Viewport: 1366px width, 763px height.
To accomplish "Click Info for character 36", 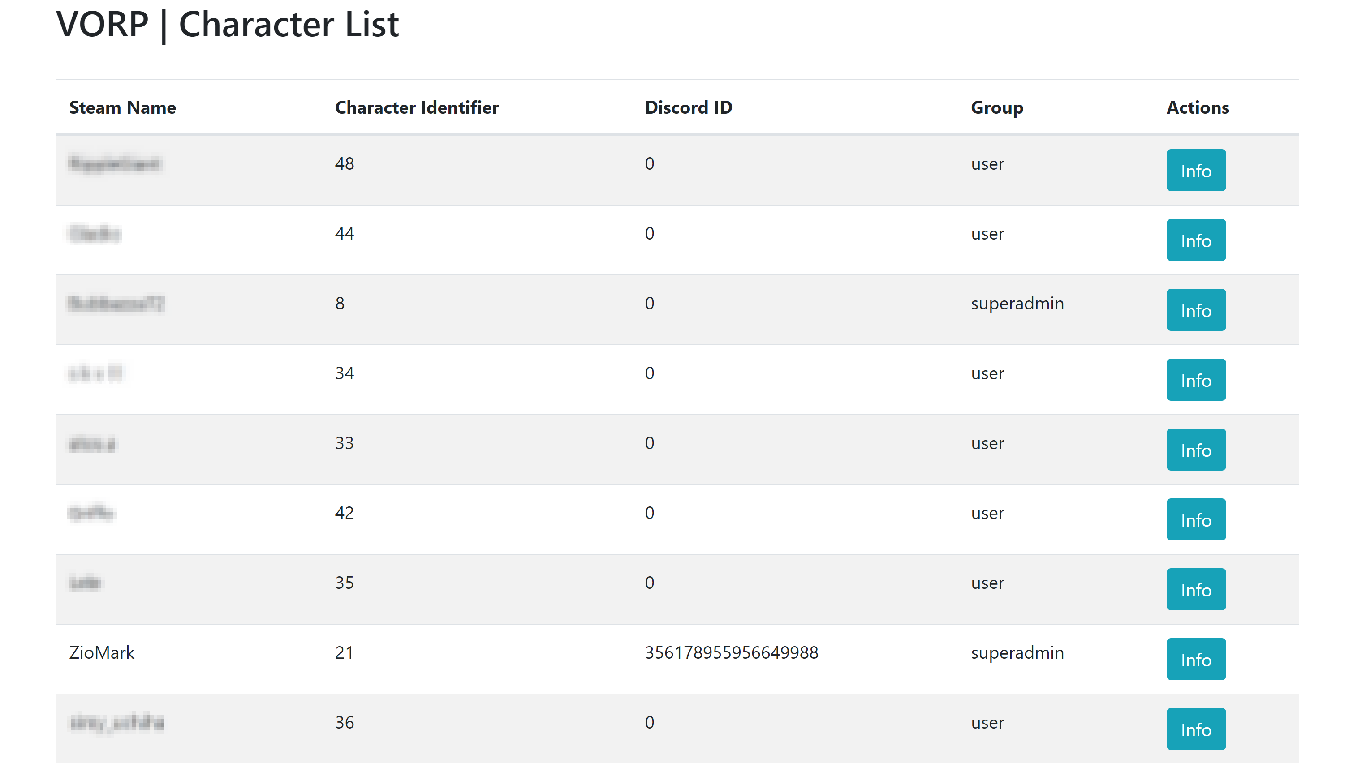I will pos(1195,729).
